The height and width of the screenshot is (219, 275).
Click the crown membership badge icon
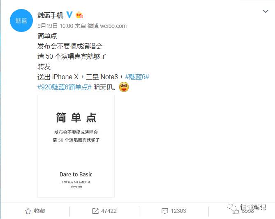coord(79,15)
